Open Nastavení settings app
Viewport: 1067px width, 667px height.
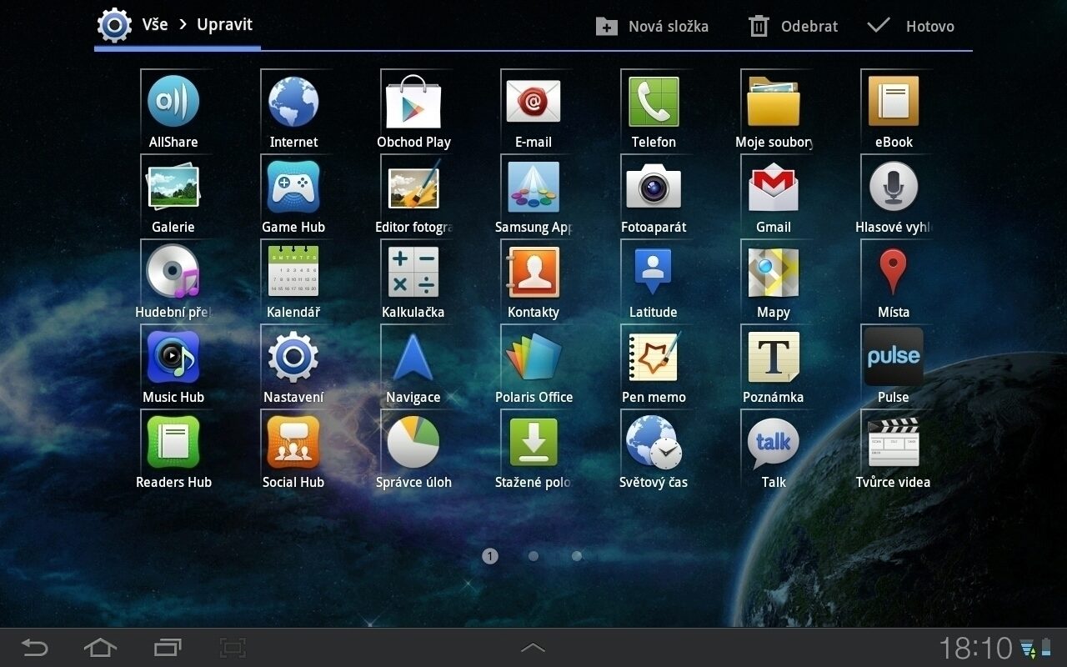(x=293, y=357)
